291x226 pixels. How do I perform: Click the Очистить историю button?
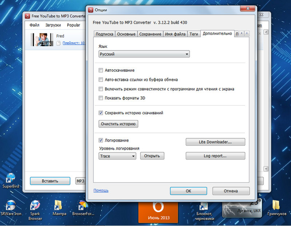(118, 124)
